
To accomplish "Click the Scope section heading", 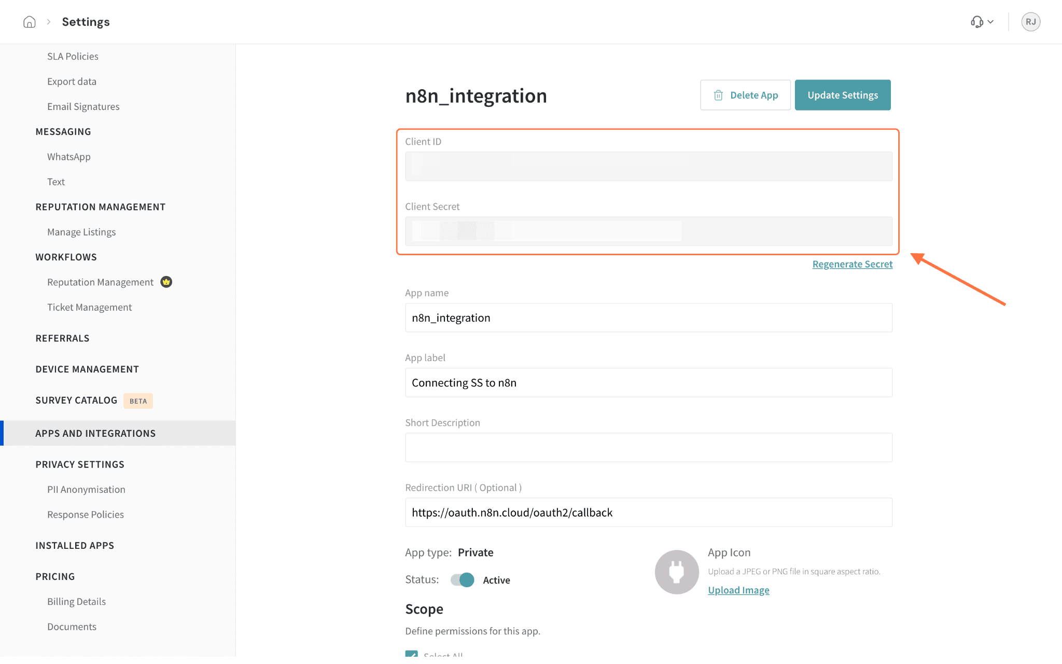I will pyautogui.click(x=424, y=608).
